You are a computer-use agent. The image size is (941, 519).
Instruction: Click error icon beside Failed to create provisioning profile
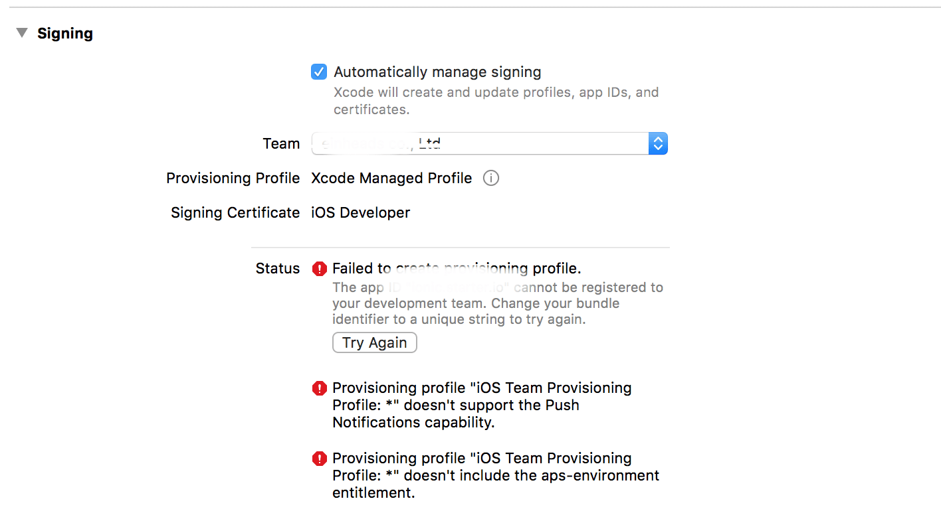[320, 269]
